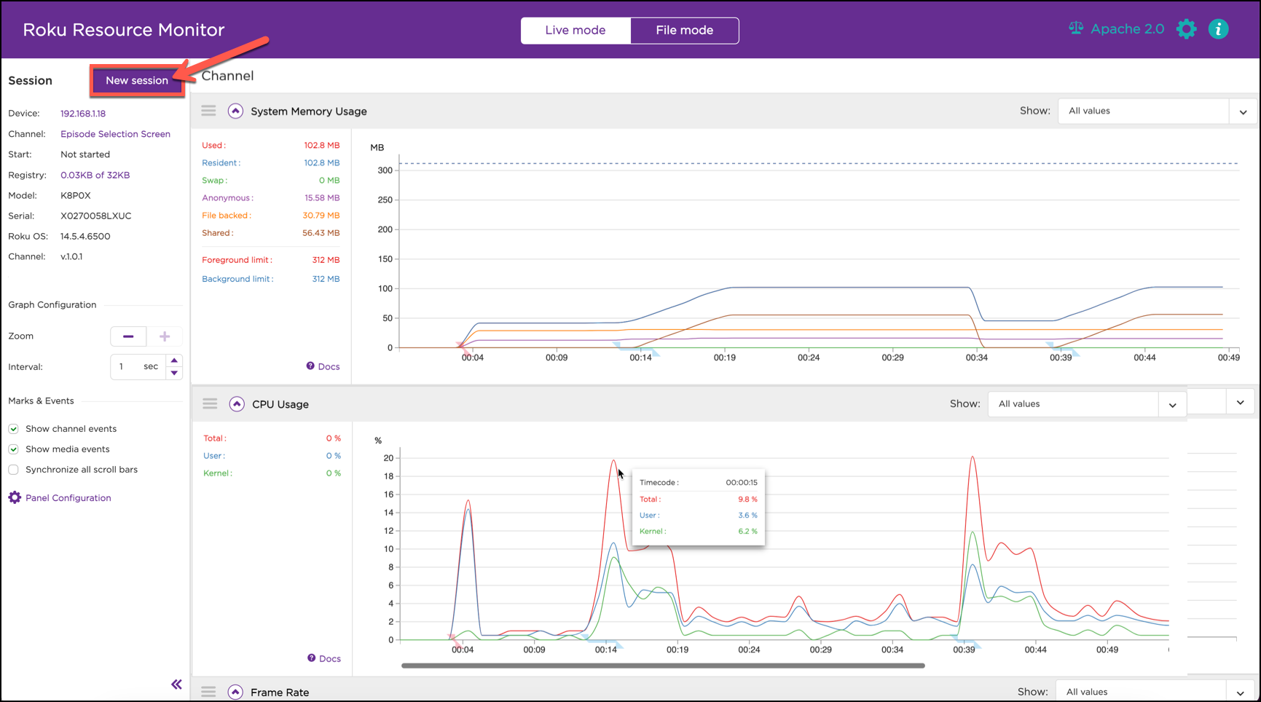This screenshot has height=702, width=1261.
Task: Collapse the Session sidebar with the double-chevron
Action: tap(176, 684)
